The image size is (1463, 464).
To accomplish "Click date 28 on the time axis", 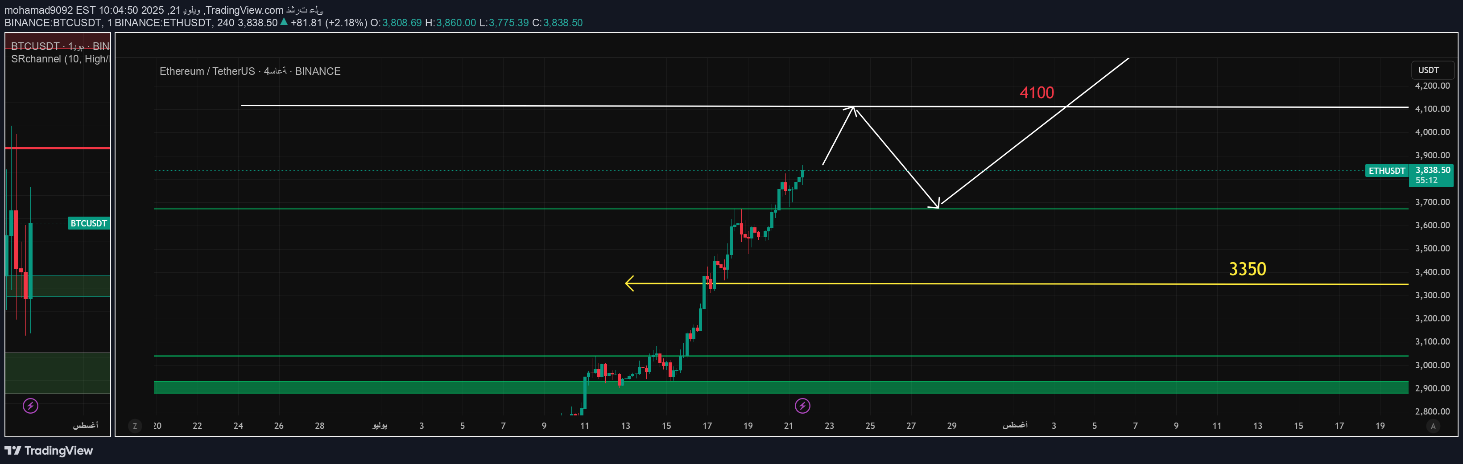I will (x=320, y=426).
